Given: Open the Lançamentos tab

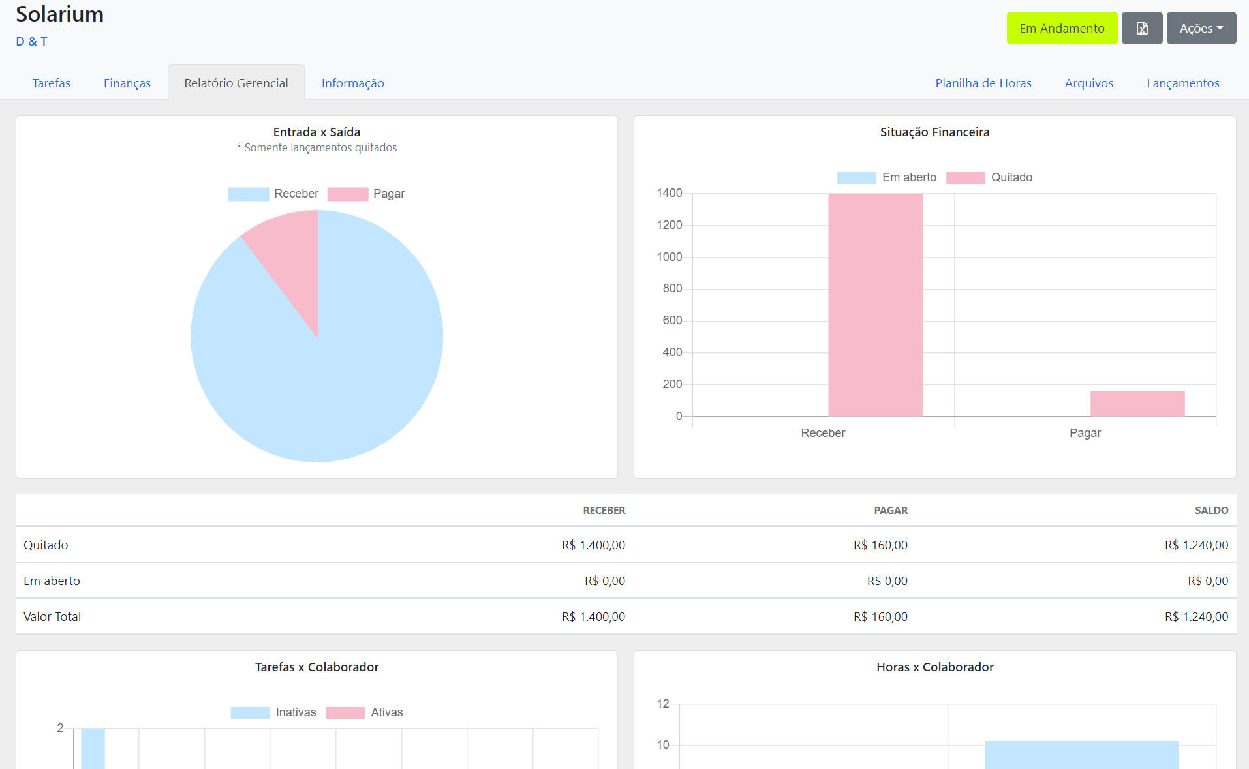Looking at the screenshot, I should 1183,83.
